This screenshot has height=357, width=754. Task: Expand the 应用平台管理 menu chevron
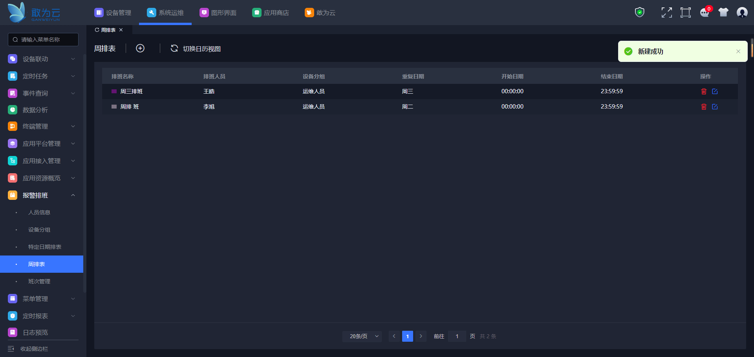(73, 143)
